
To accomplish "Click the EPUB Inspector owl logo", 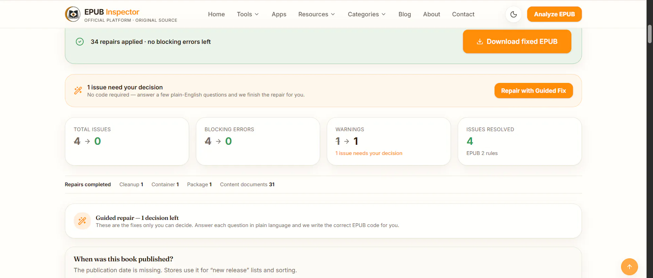I will [x=73, y=14].
